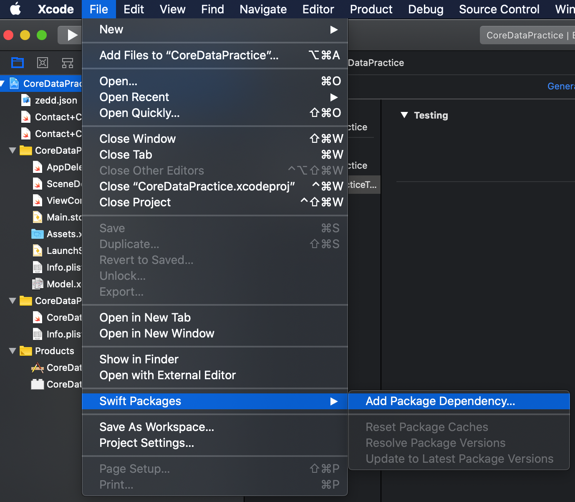
Task: Choose Open Quickly…
Action: (215, 113)
